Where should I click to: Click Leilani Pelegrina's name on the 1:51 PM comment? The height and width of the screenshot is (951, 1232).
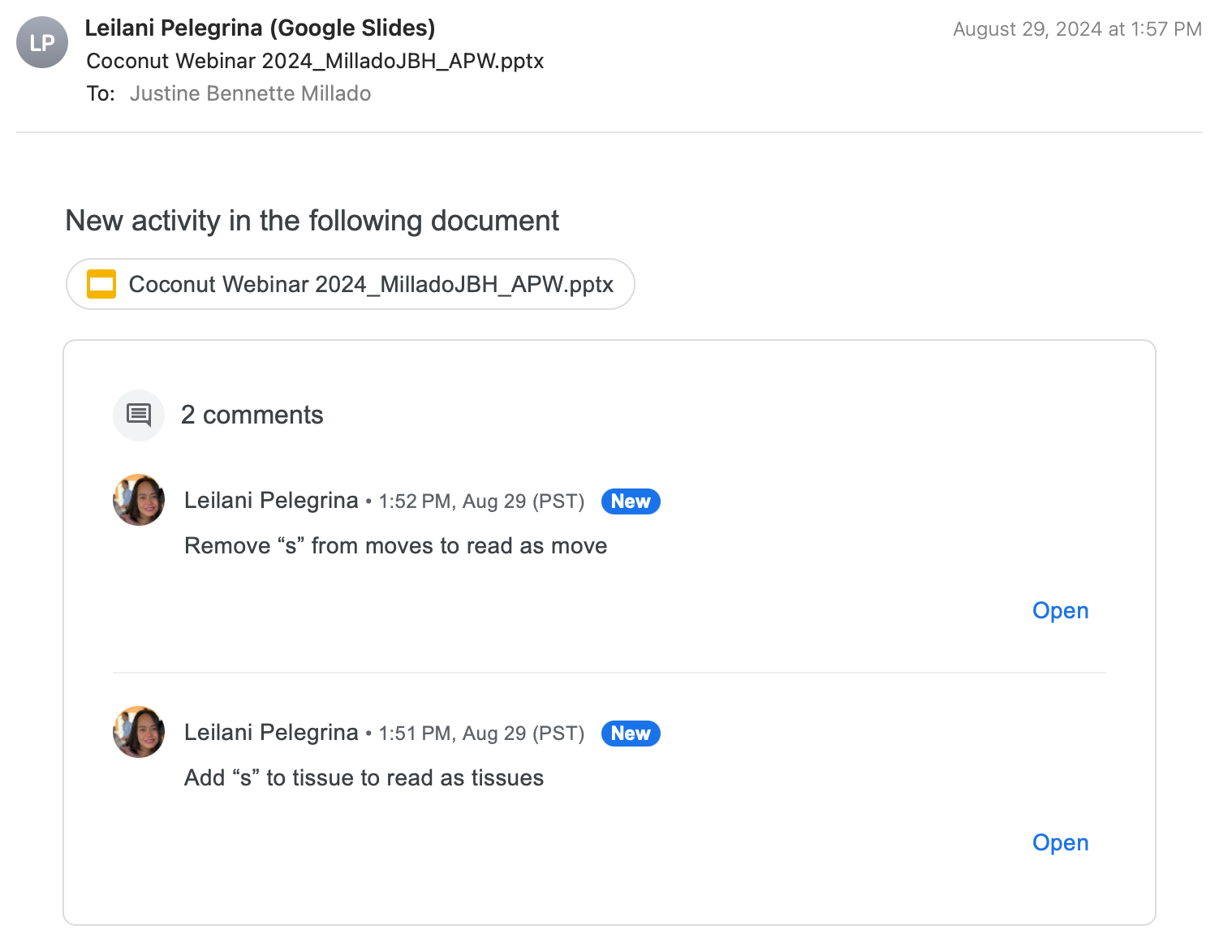click(x=271, y=733)
